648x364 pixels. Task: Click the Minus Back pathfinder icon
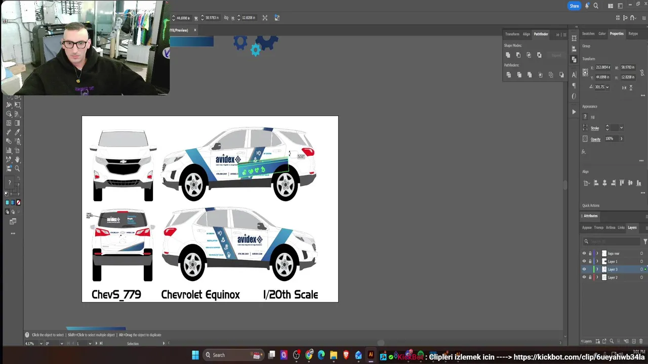coord(561,75)
